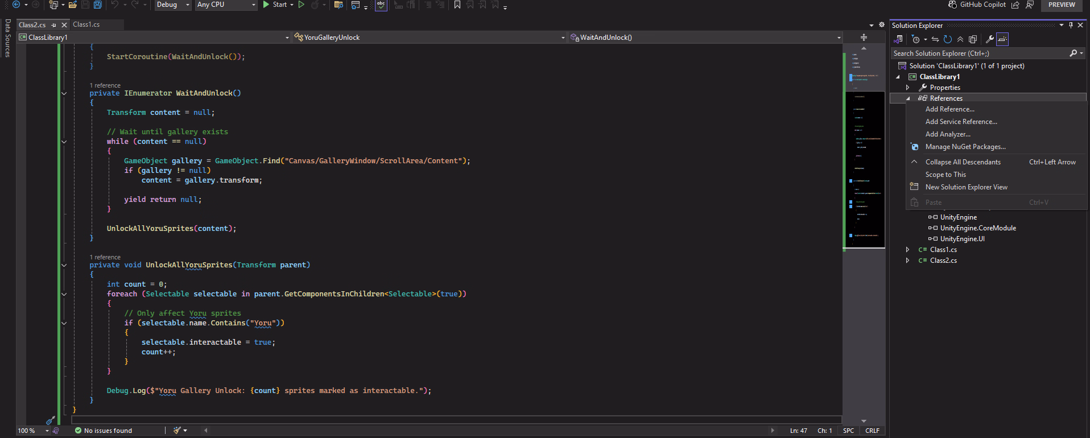Click the Search Solution Explorer field
The image size is (1090, 438).
coord(978,53)
